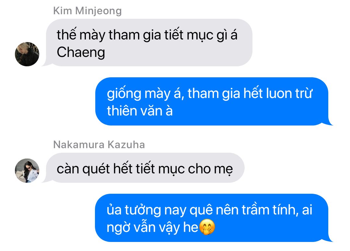The width and height of the screenshot is (350, 251).
Task: Tap the tail of Minjeong's gray bubble
Action: (46, 63)
